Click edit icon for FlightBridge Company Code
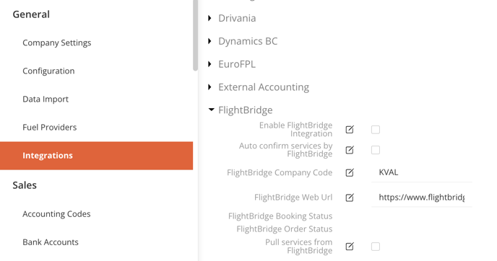The image size is (497, 261). tap(350, 172)
